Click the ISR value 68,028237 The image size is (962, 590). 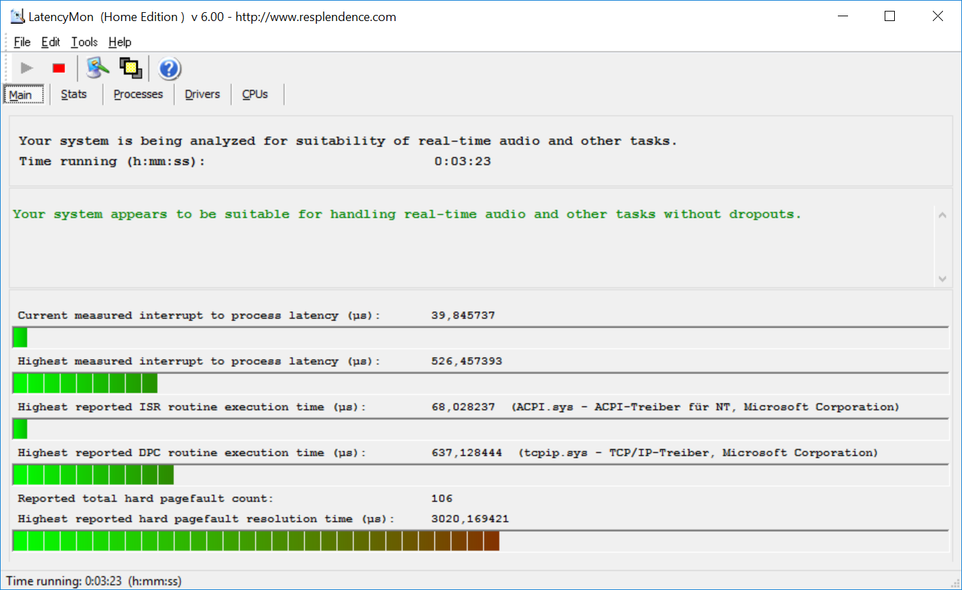[x=463, y=407]
